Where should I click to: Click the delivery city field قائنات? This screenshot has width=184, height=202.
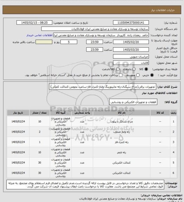pyautogui.click(x=131, y=63)
